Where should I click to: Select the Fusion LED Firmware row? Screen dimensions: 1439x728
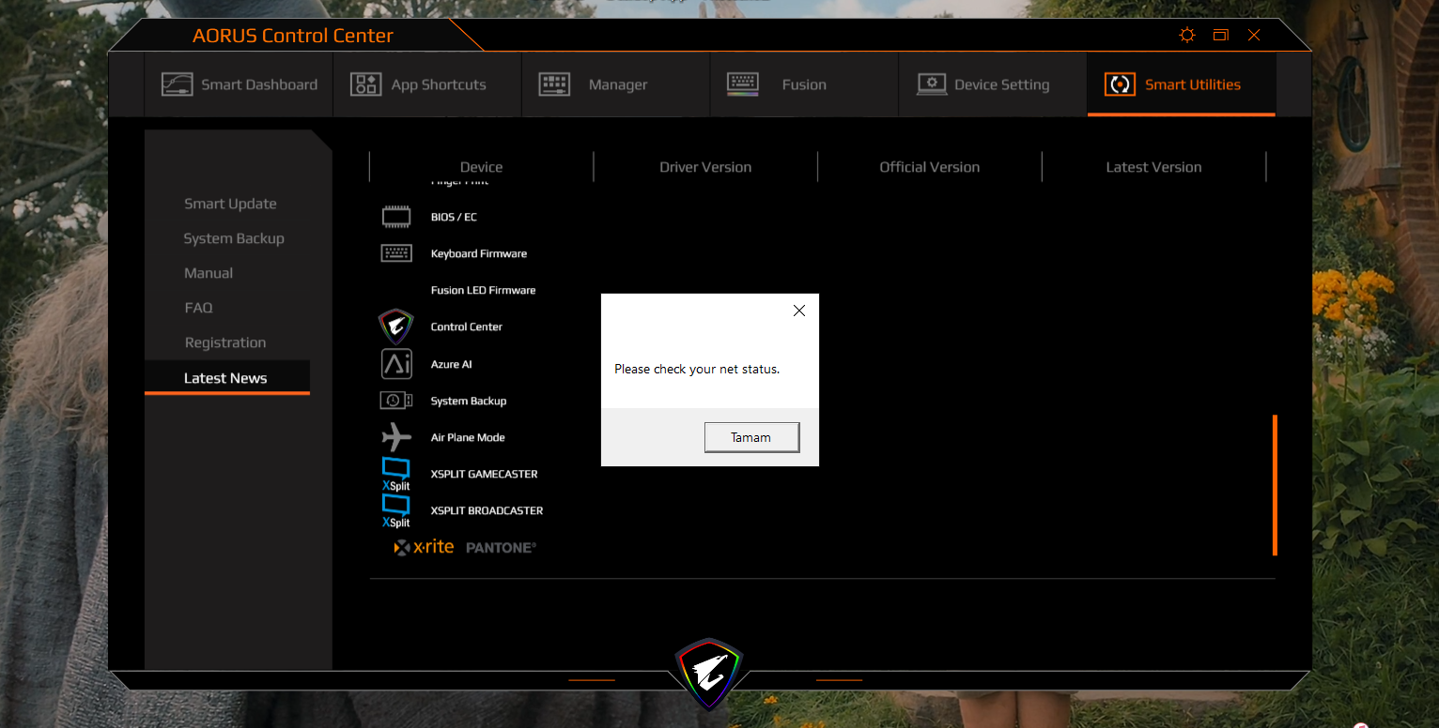[x=483, y=291]
